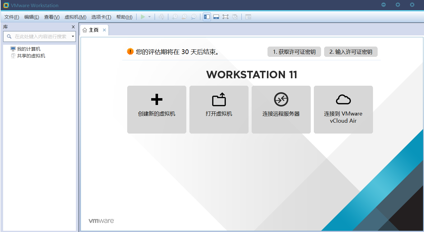The image size is (424, 232).
Task: Click the vCloud Air cloud icon
Action: click(343, 100)
